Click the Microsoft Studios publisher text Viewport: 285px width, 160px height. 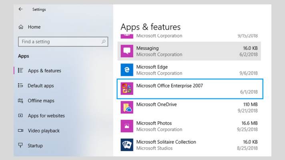click(155, 148)
